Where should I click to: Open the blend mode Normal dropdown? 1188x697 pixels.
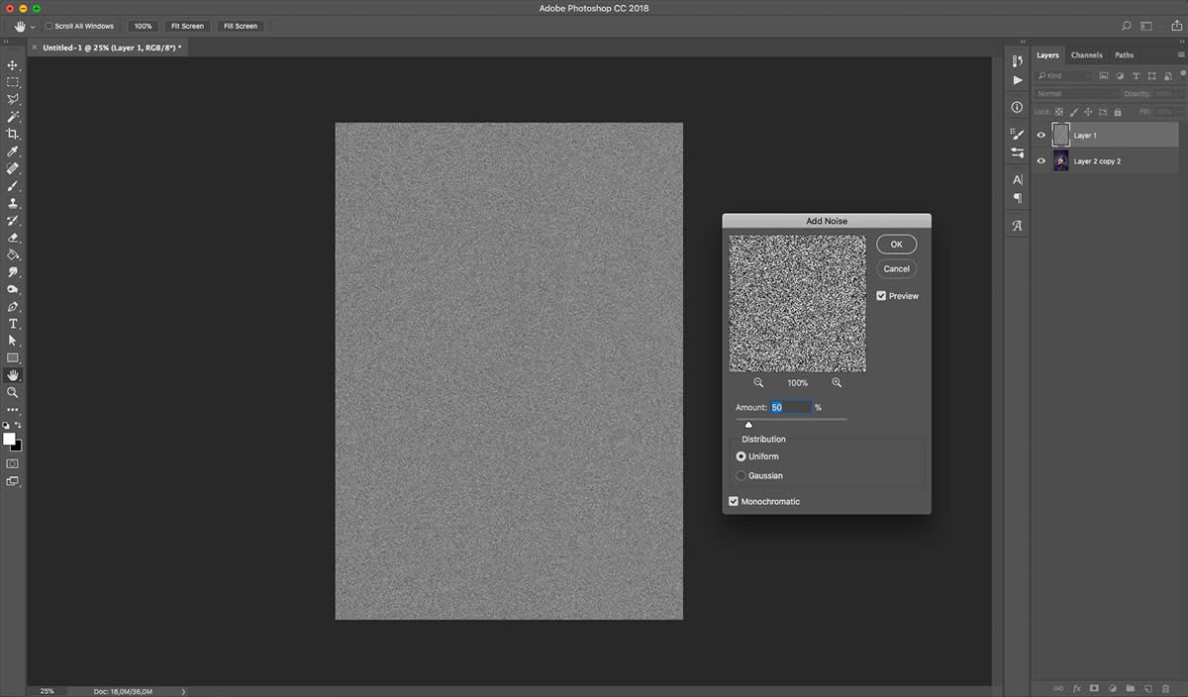1074,94
